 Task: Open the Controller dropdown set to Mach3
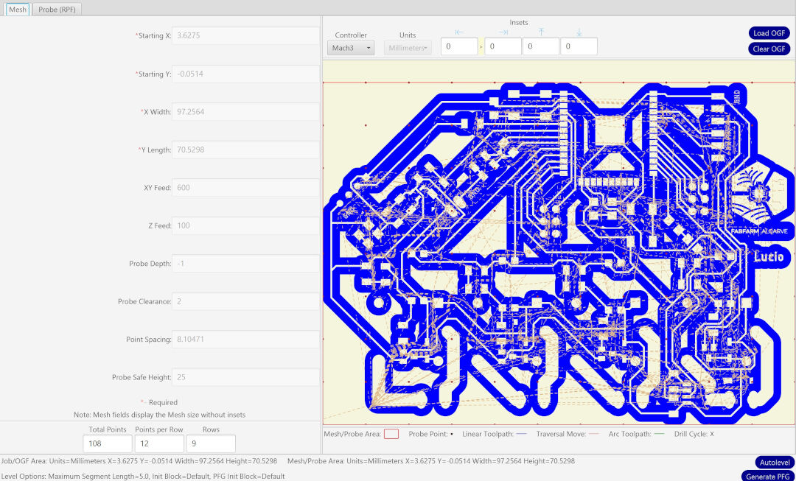351,48
